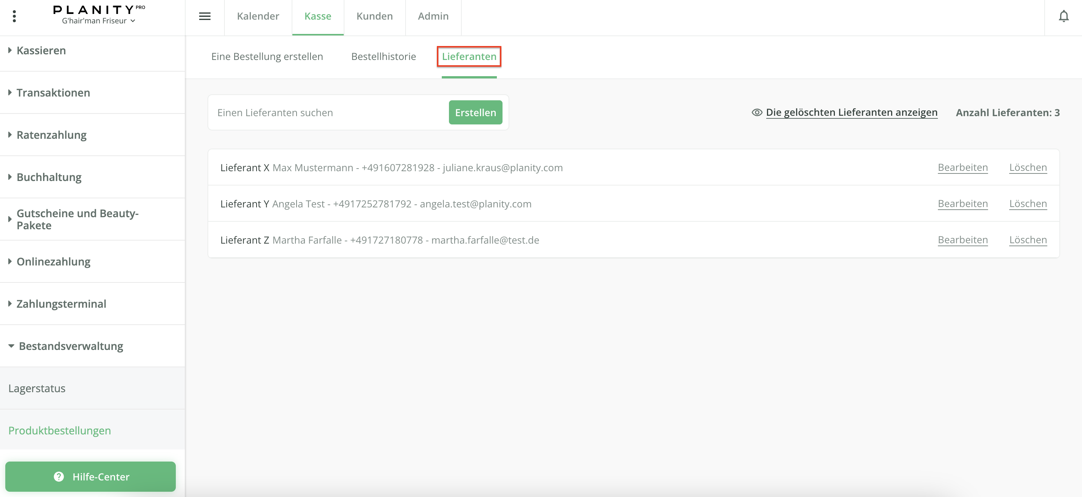
Task: Collapse the Bestandsverwaltung section
Action: pyautogui.click(x=71, y=346)
